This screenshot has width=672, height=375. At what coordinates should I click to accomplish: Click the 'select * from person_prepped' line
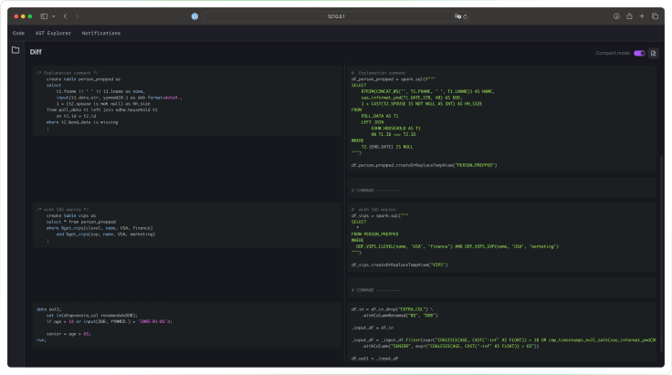(81, 222)
